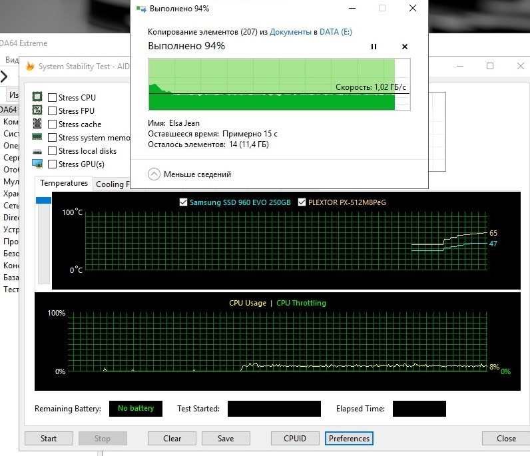Select the База tree item in AIDA64
This screenshot has height=456, width=530.
11,278
